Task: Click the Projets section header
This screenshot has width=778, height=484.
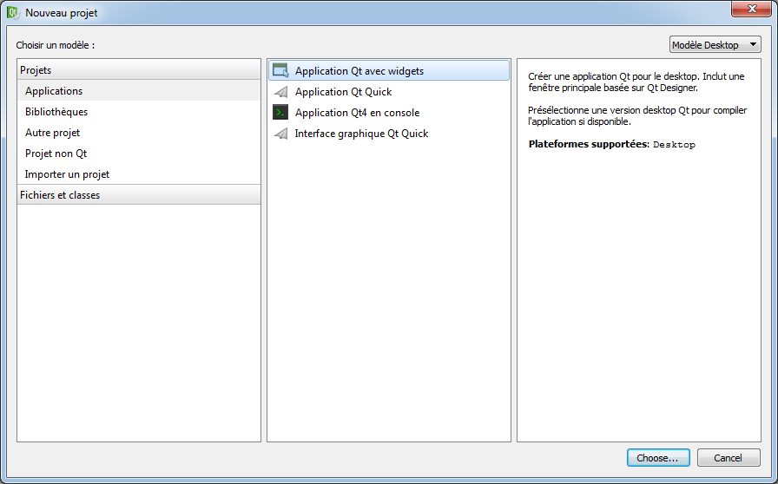Action: pyautogui.click(x=138, y=70)
